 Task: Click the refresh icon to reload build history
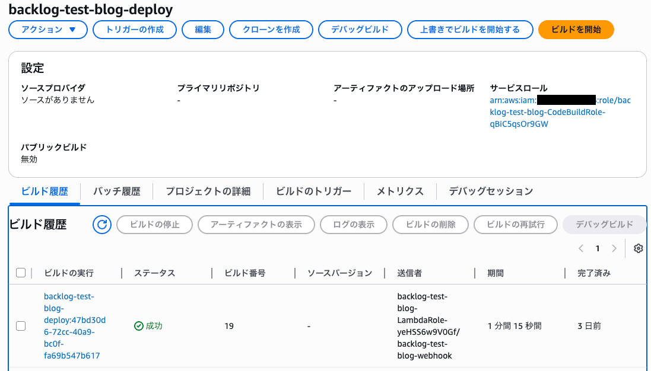pyautogui.click(x=101, y=225)
